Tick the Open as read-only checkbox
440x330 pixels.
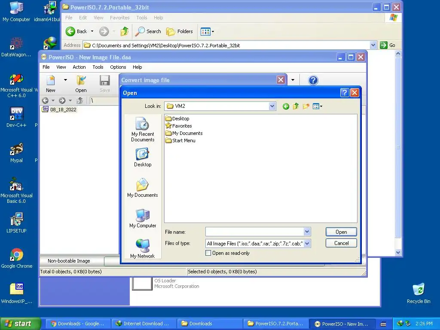tap(208, 253)
